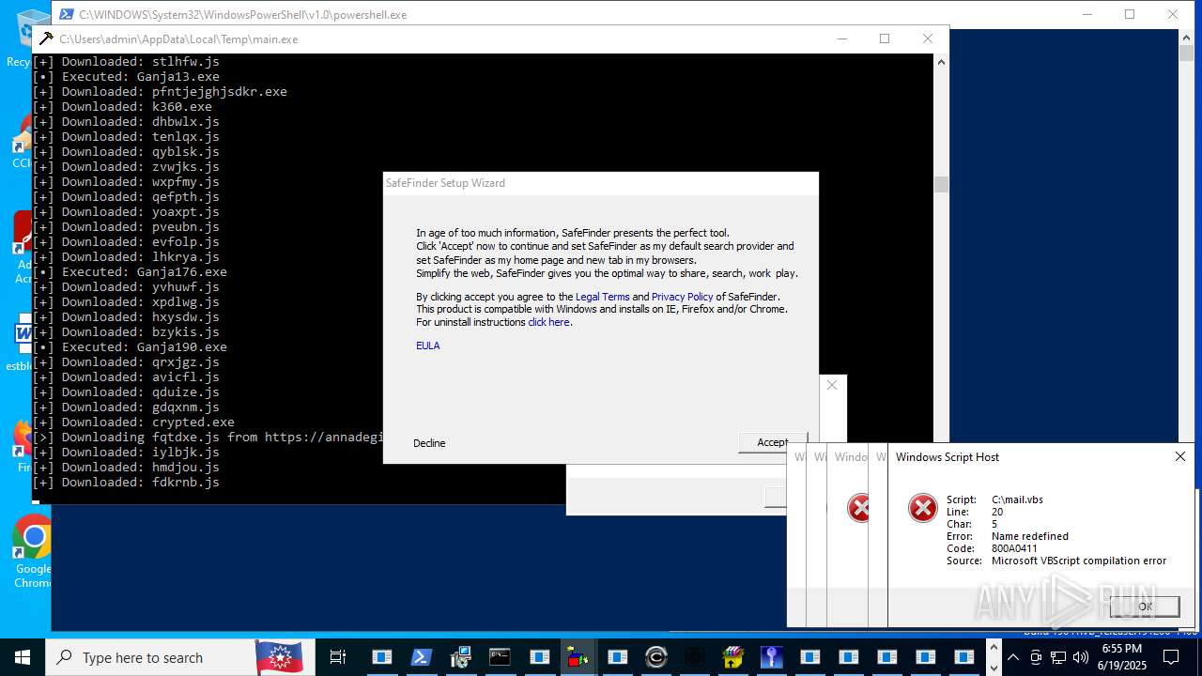Open the EULA link in SafeFinder wizard

click(427, 346)
